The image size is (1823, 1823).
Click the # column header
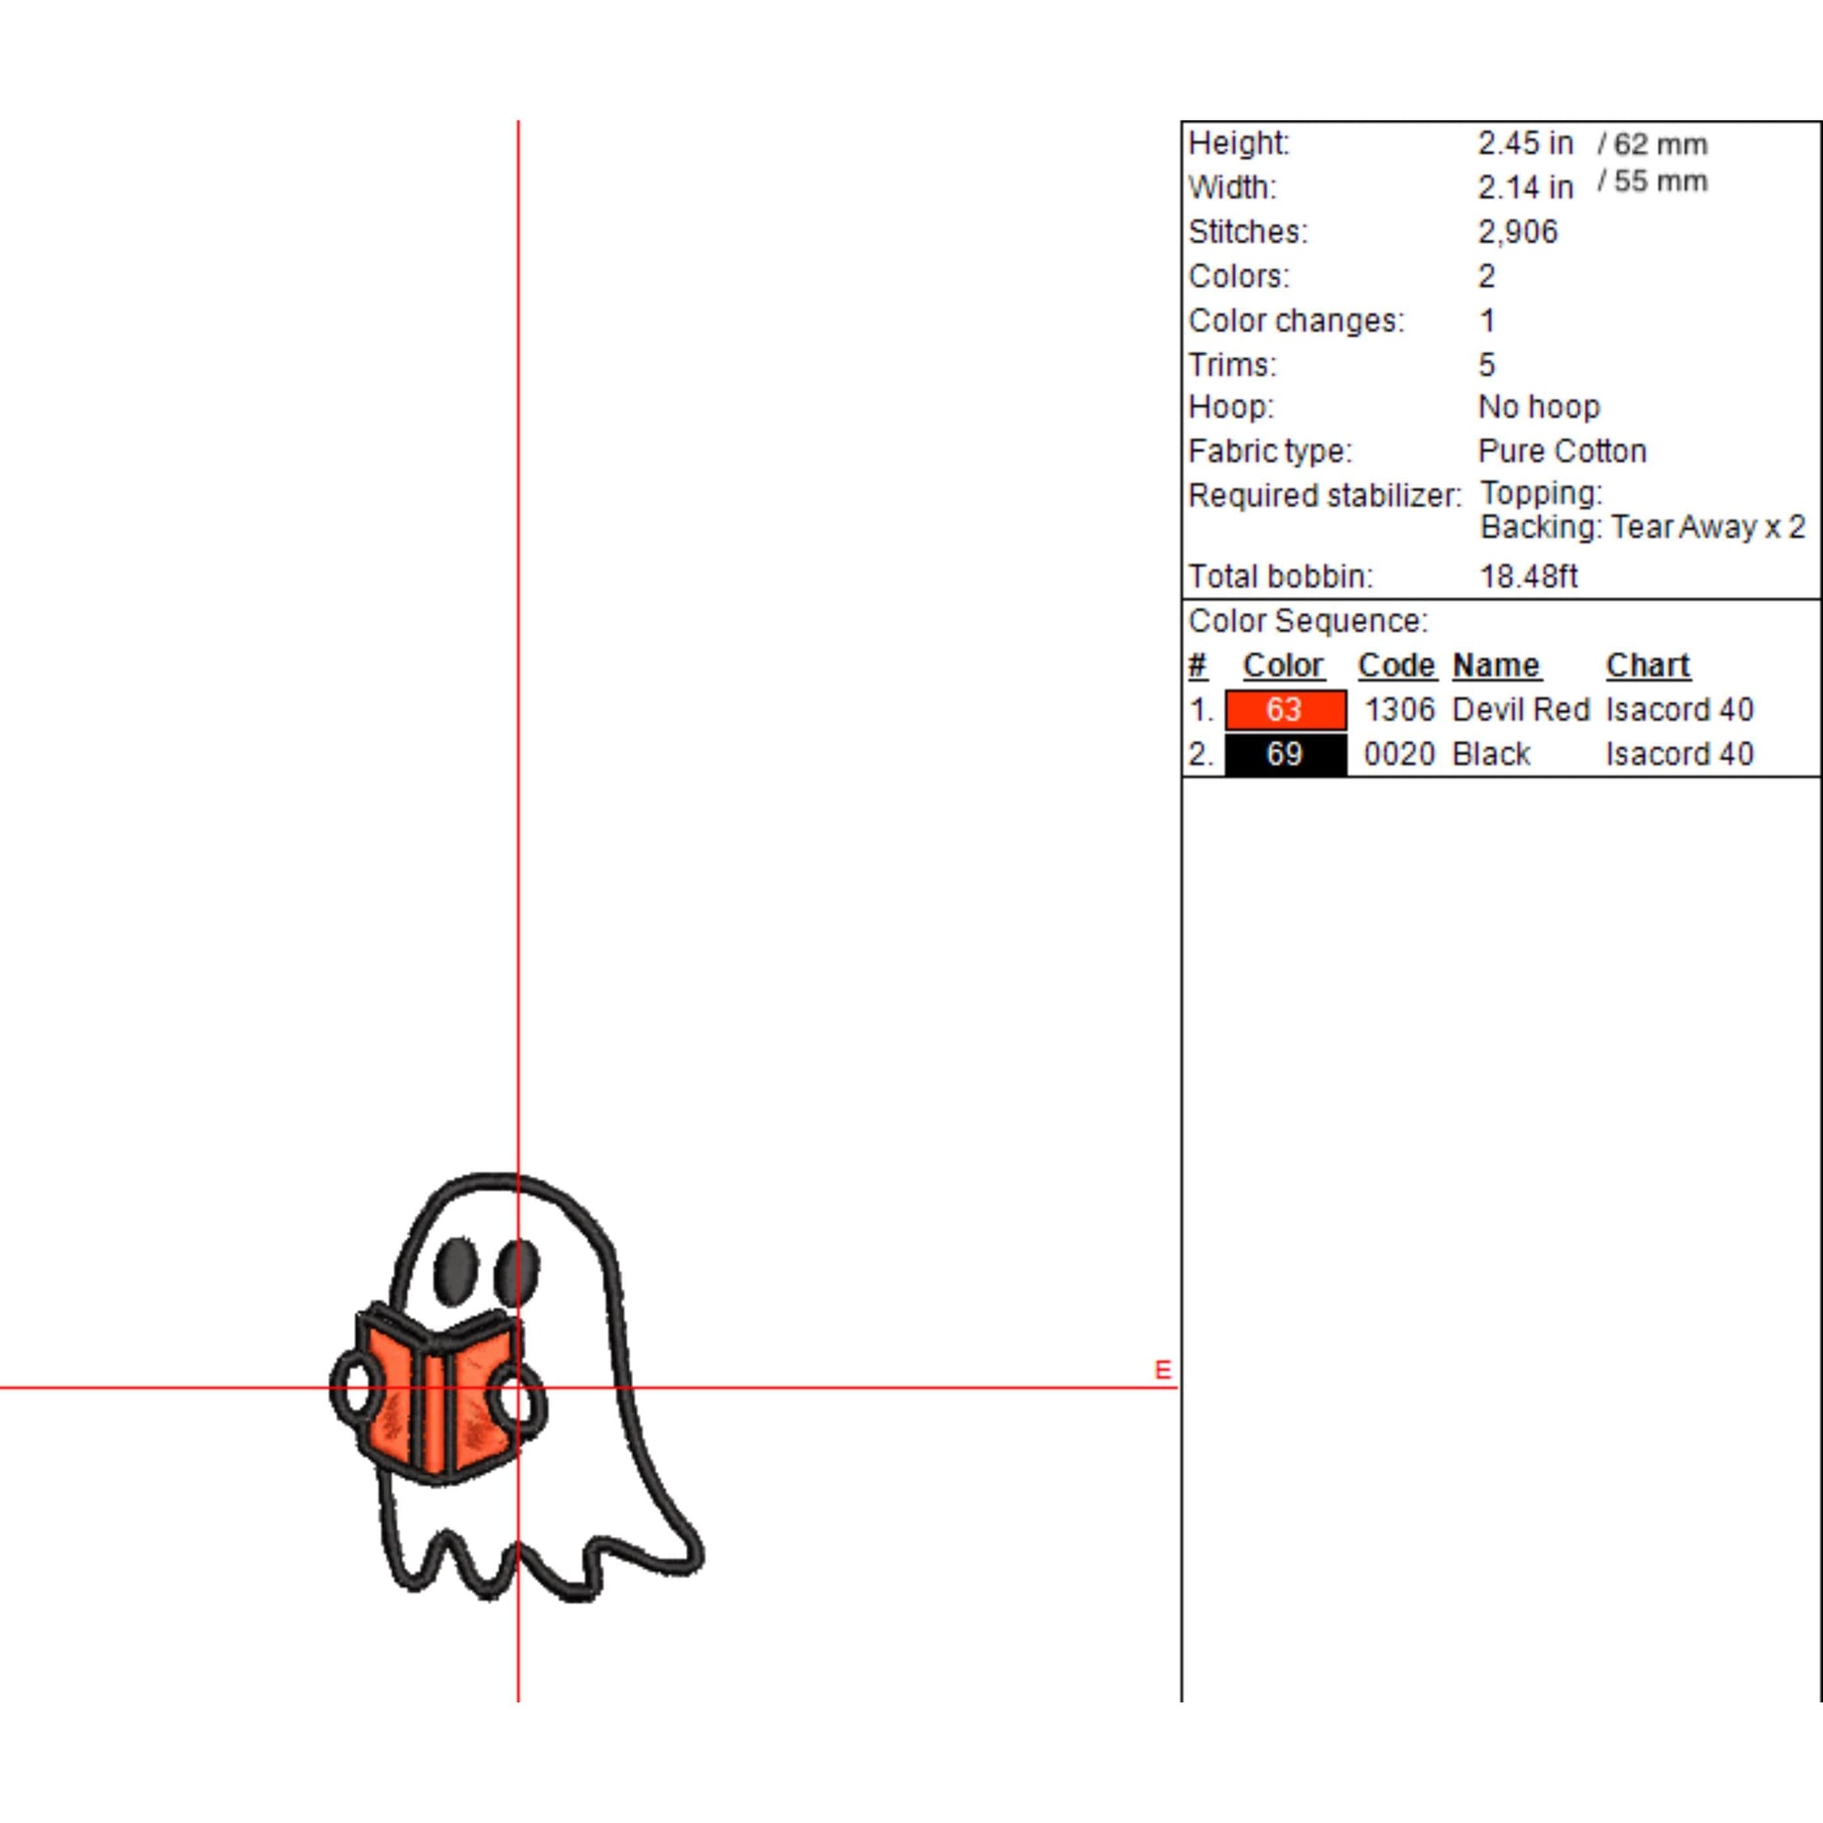(x=1197, y=665)
